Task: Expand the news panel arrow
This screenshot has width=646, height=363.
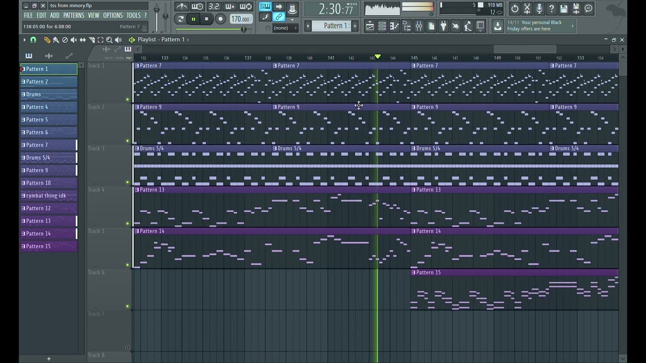Action: click(x=573, y=26)
